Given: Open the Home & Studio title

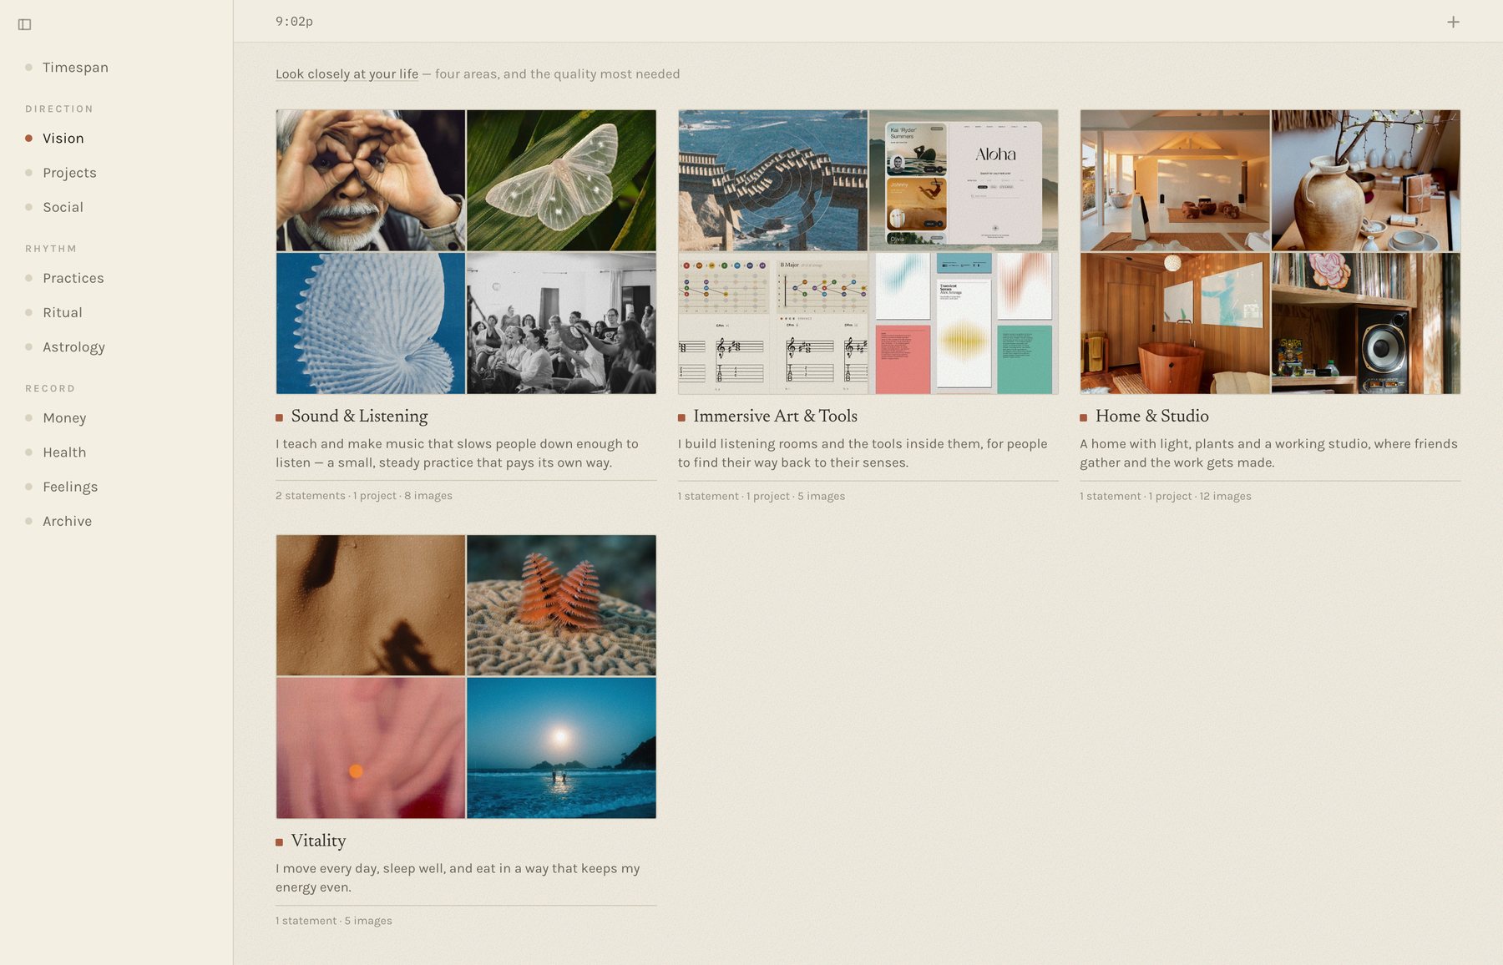Looking at the screenshot, I should [x=1151, y=416].
